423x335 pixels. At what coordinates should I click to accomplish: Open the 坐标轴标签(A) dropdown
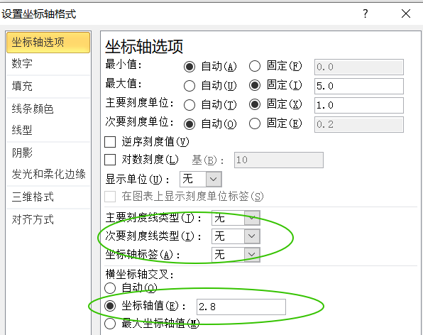point(236,255)
